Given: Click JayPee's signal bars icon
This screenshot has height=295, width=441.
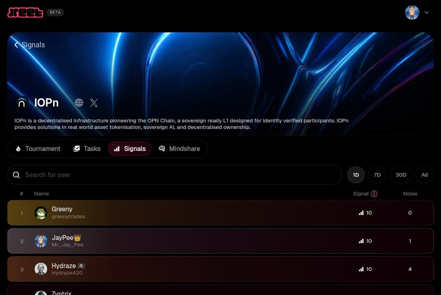Looking at the screenshot, I should pos(361,241).
